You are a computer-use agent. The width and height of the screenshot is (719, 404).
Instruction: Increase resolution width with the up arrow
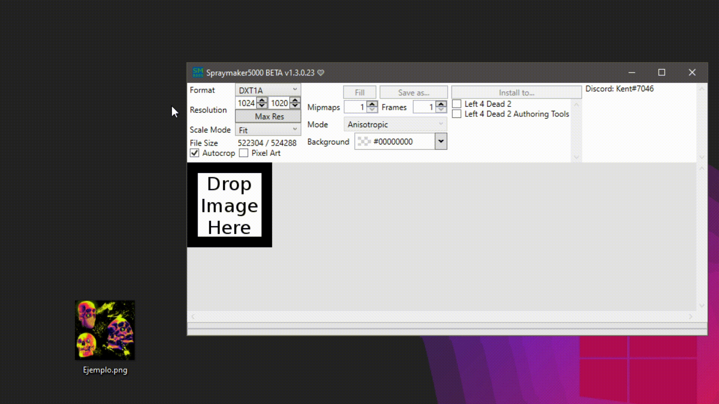[x=262, y=100]
